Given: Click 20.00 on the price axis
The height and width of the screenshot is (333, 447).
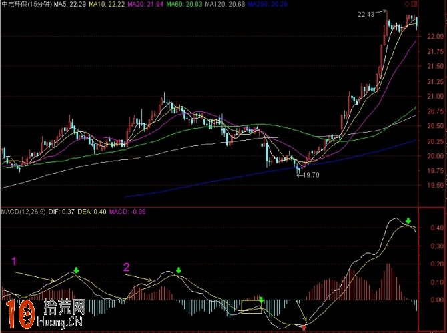Looking at the screenshot, I should click(x=435, y=156).
